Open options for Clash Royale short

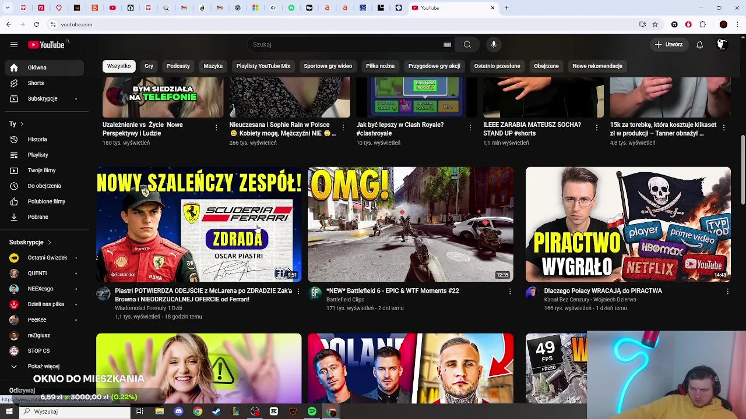pyautogui.click(x=470, y=127)
